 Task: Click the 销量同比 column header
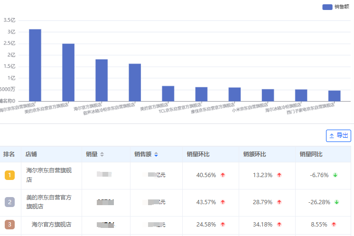tap(311, 154)
